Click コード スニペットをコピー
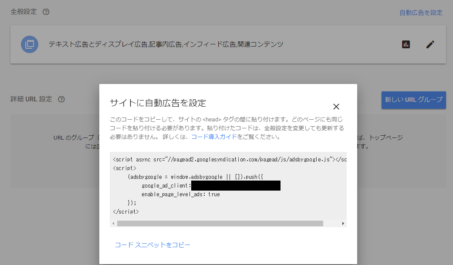 (152, 245)
